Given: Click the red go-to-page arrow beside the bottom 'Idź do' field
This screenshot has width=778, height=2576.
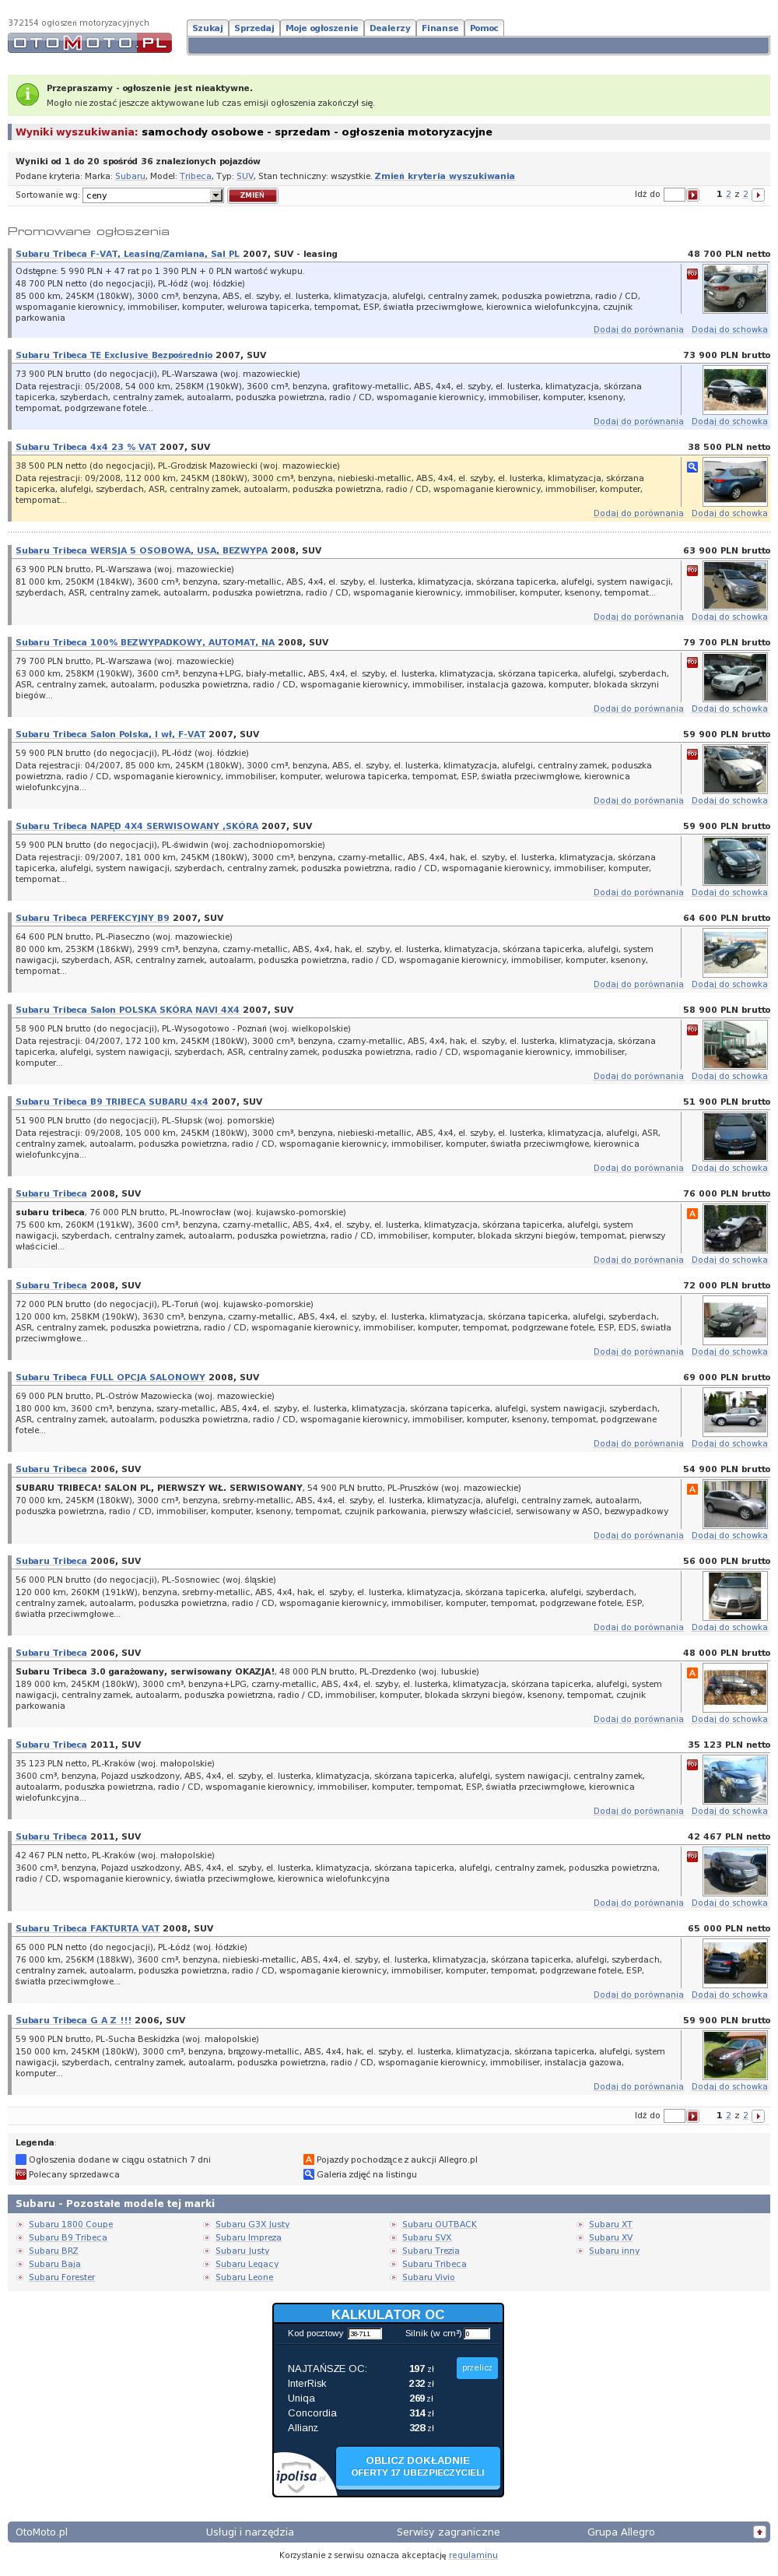Looking at the screenshot, I should pyautogui.click(x=692, y=2116).
